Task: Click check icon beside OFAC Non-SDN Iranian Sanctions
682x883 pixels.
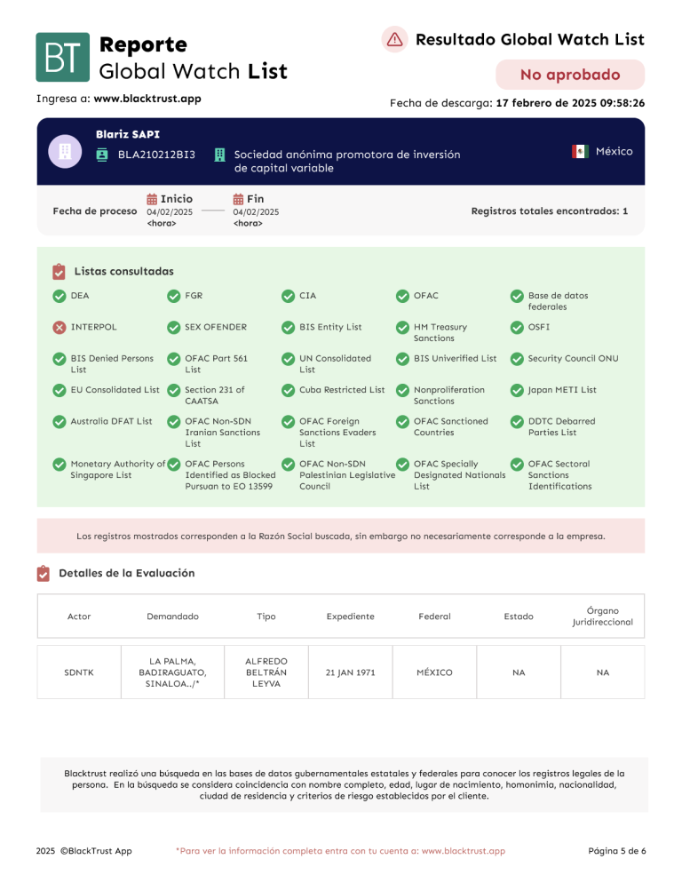Action: (173, 422)
